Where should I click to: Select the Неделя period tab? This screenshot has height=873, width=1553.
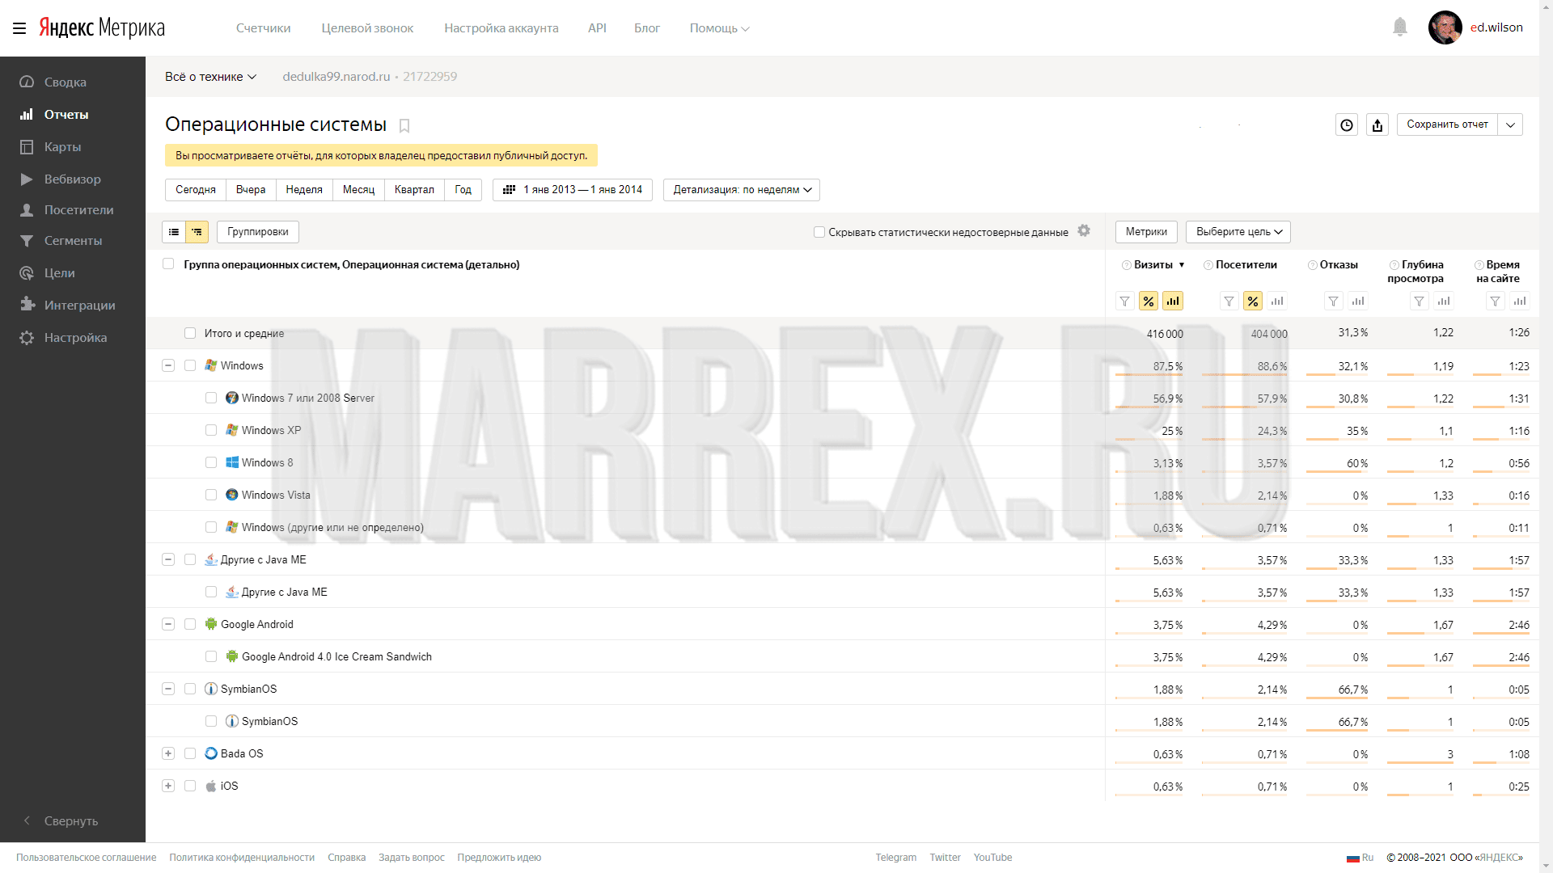[x=304, y=190]
